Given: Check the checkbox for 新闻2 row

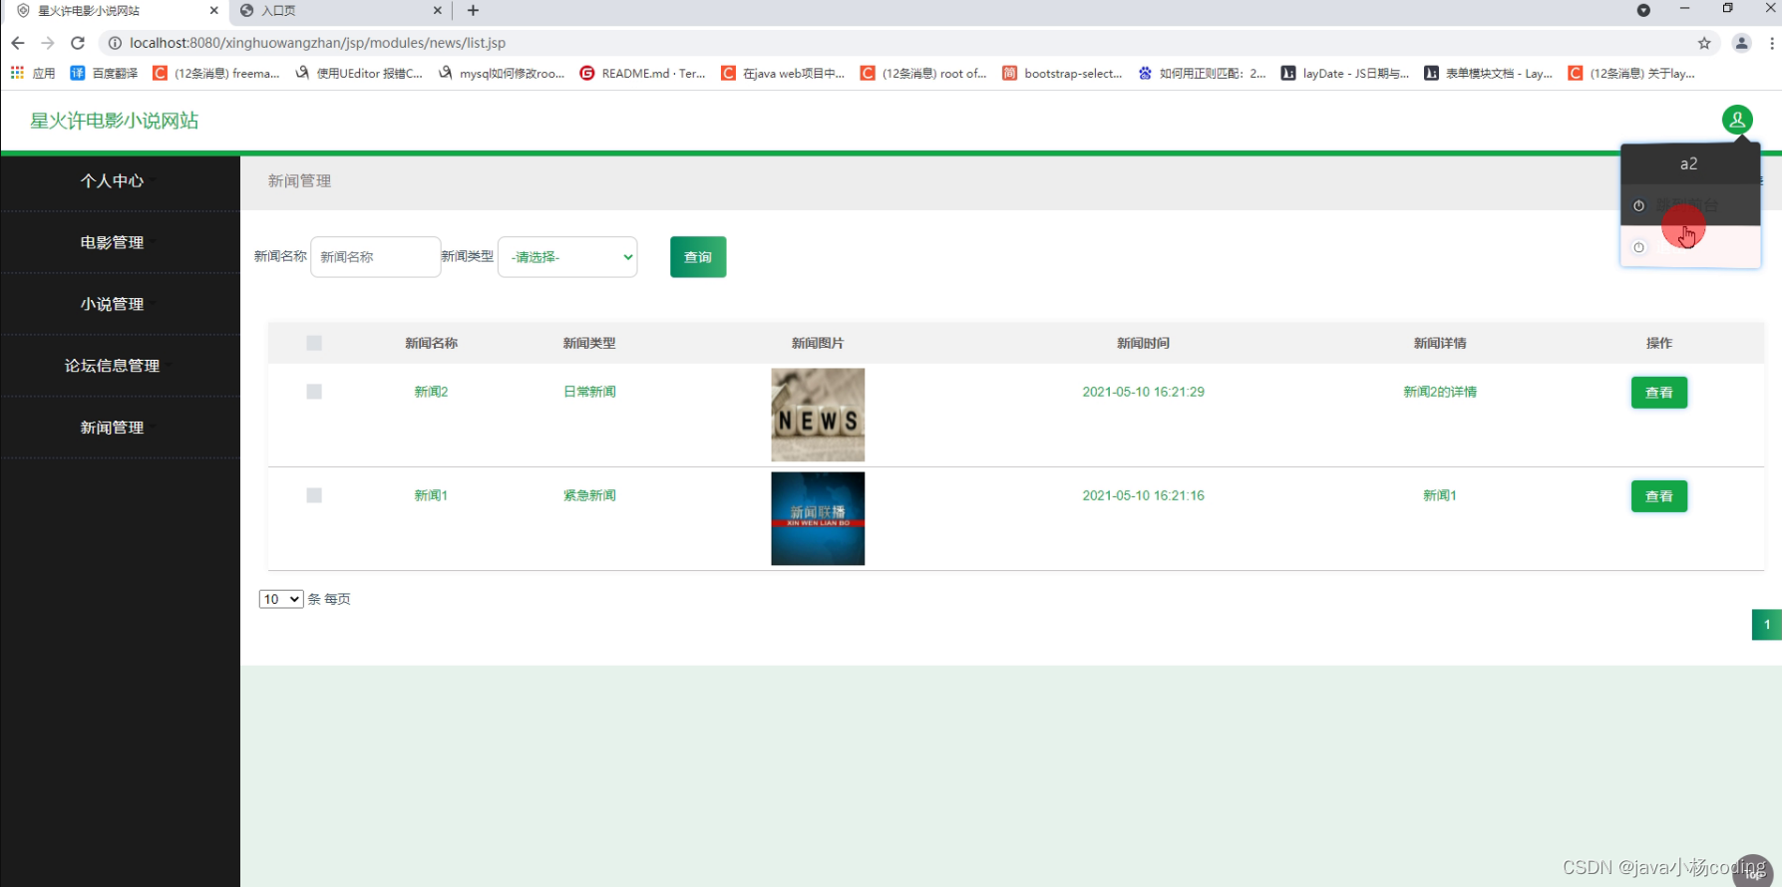Looking at the screenshot, I should tap(314, 392).
